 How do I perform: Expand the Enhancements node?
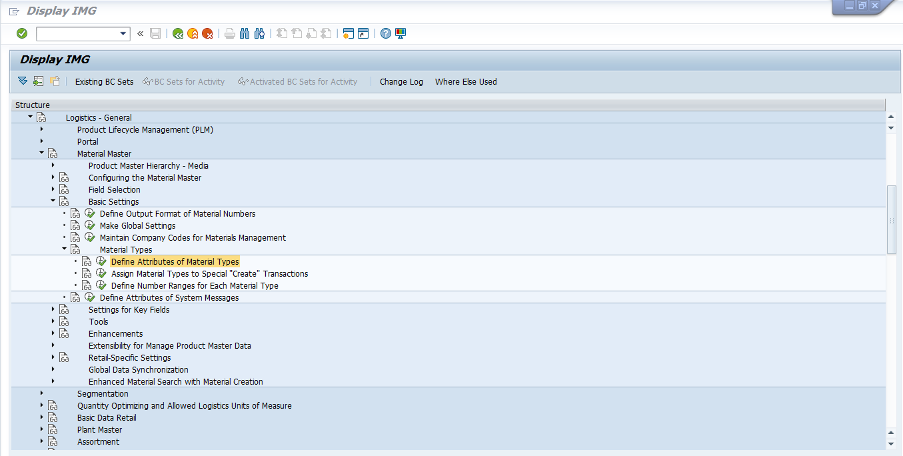pos(53,333)
